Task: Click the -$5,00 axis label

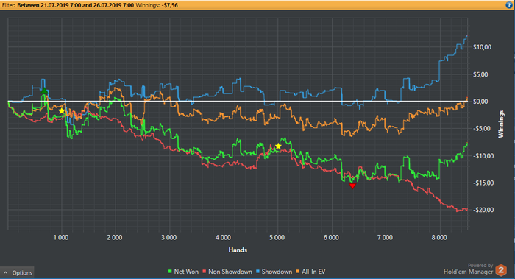Action: [x=481, y=129]
